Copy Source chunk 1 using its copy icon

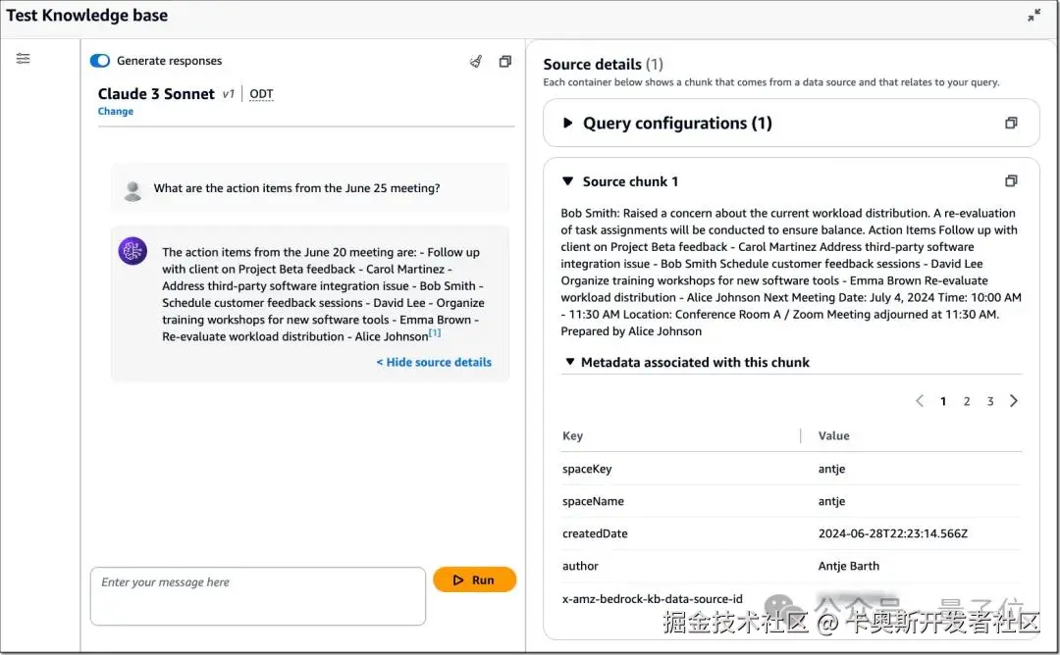[1011, 181]
